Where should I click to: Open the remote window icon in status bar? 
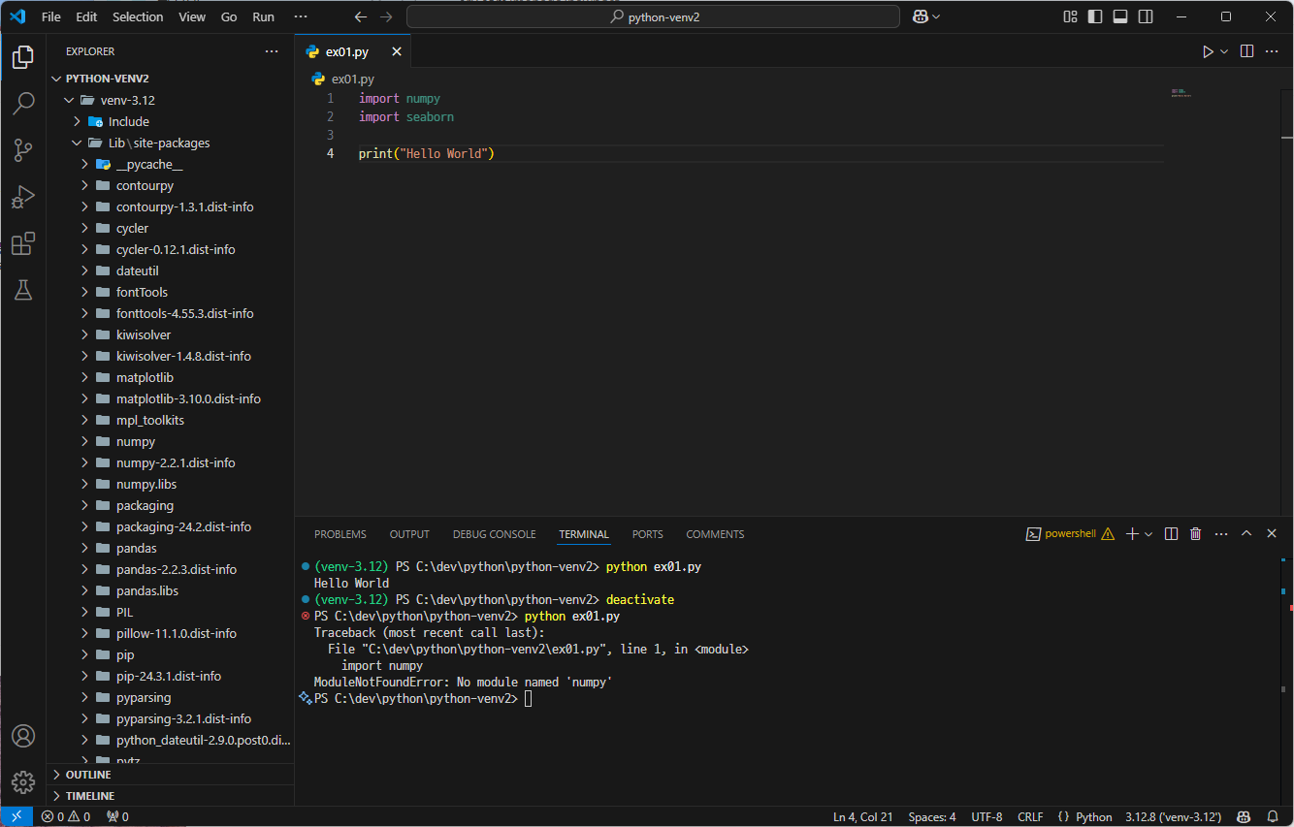(x=16, y=816)
